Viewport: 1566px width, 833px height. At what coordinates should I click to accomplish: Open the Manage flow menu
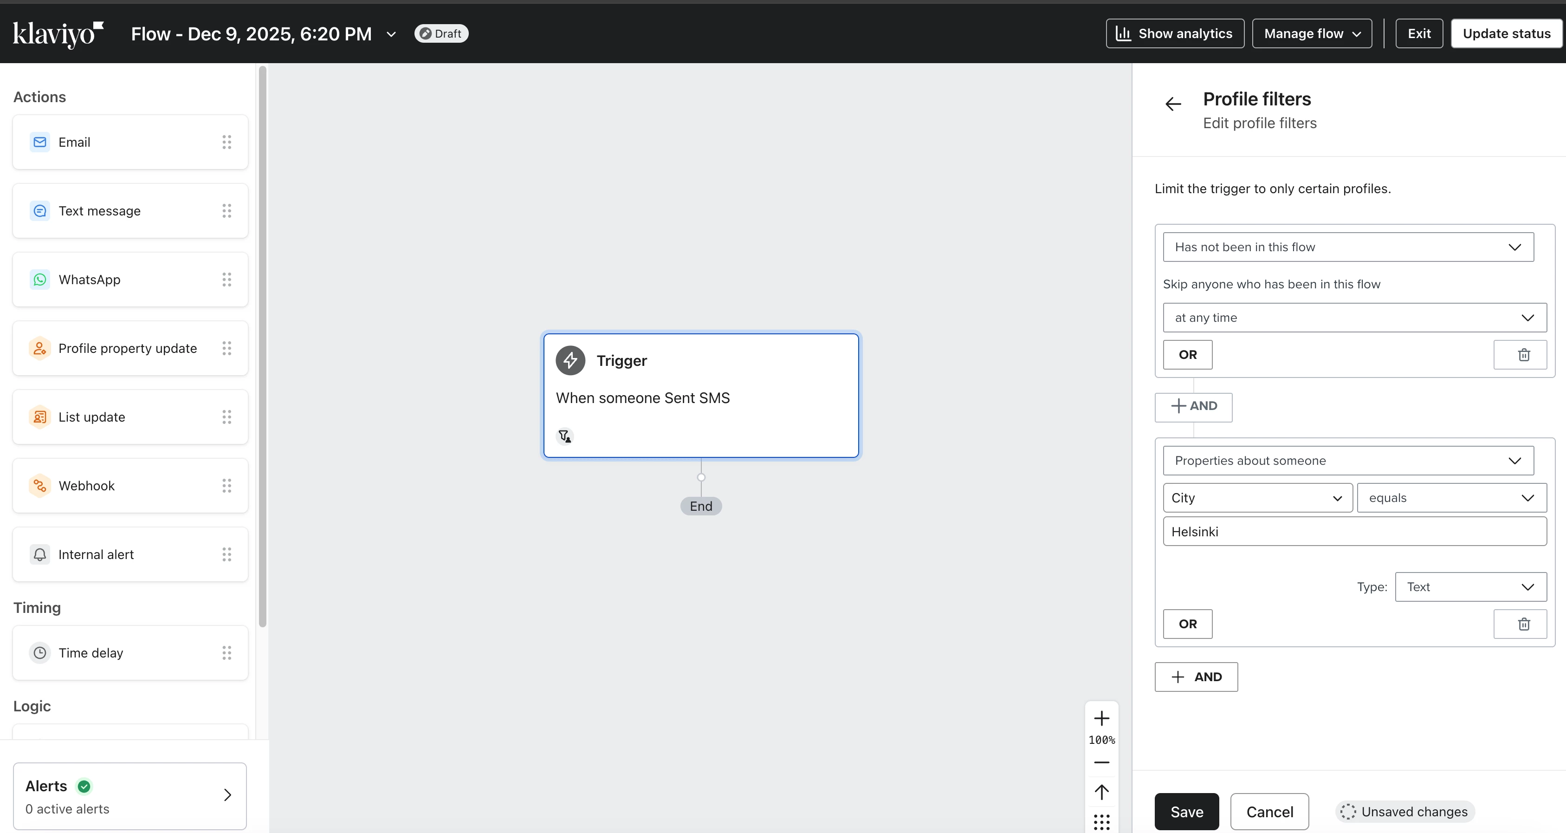(x=1311, y=33)
